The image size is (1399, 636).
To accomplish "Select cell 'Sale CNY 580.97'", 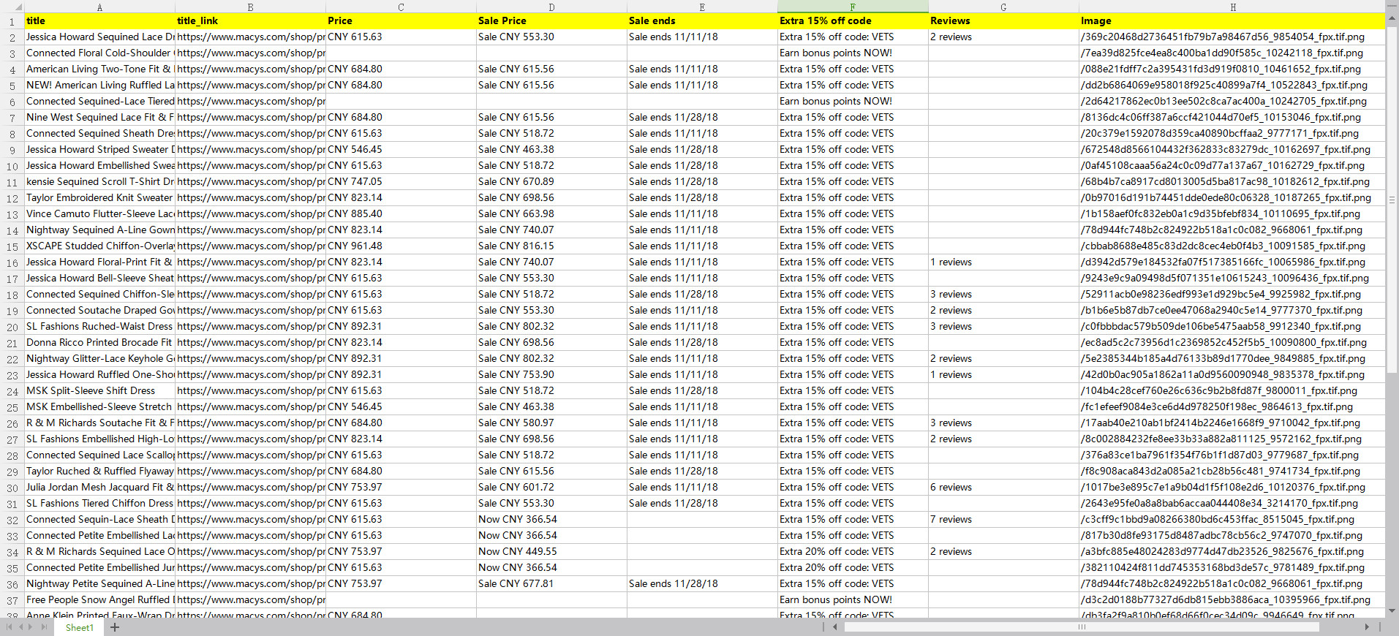I will (551, 423).
